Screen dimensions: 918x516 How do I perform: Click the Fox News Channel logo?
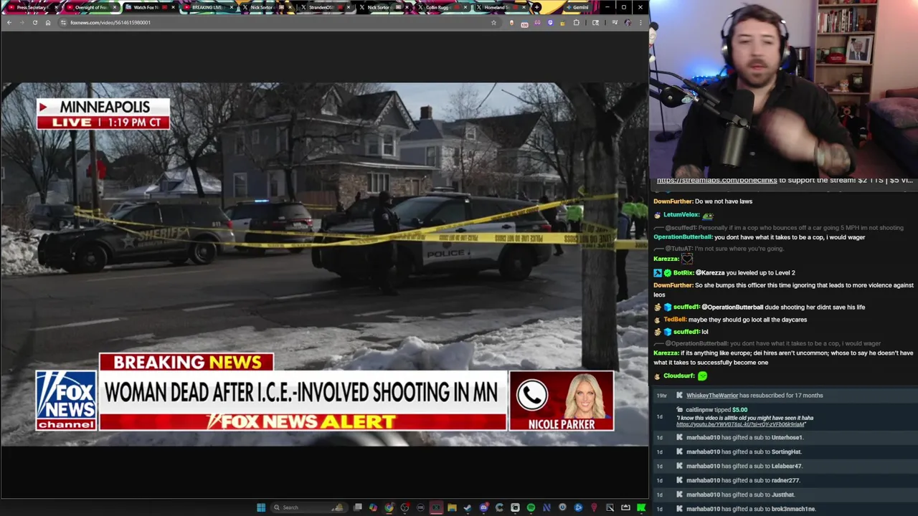[66, 400]
